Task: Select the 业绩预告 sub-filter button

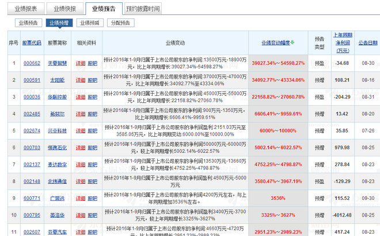Action: [x=28, y=23]
